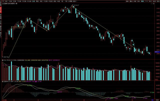Click the 日线 button at bottom-right corner

click(157, 100)
